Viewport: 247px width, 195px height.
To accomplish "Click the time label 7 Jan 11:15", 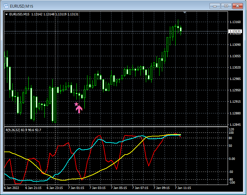I will (x=183, y=188).
